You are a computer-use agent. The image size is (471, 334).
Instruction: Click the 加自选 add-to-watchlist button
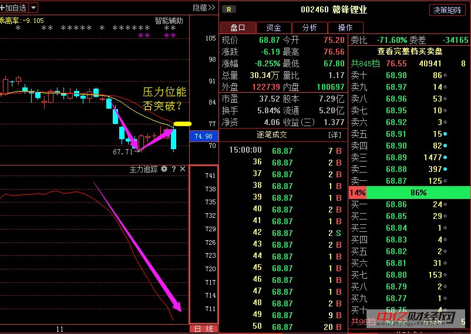(14, 8)
